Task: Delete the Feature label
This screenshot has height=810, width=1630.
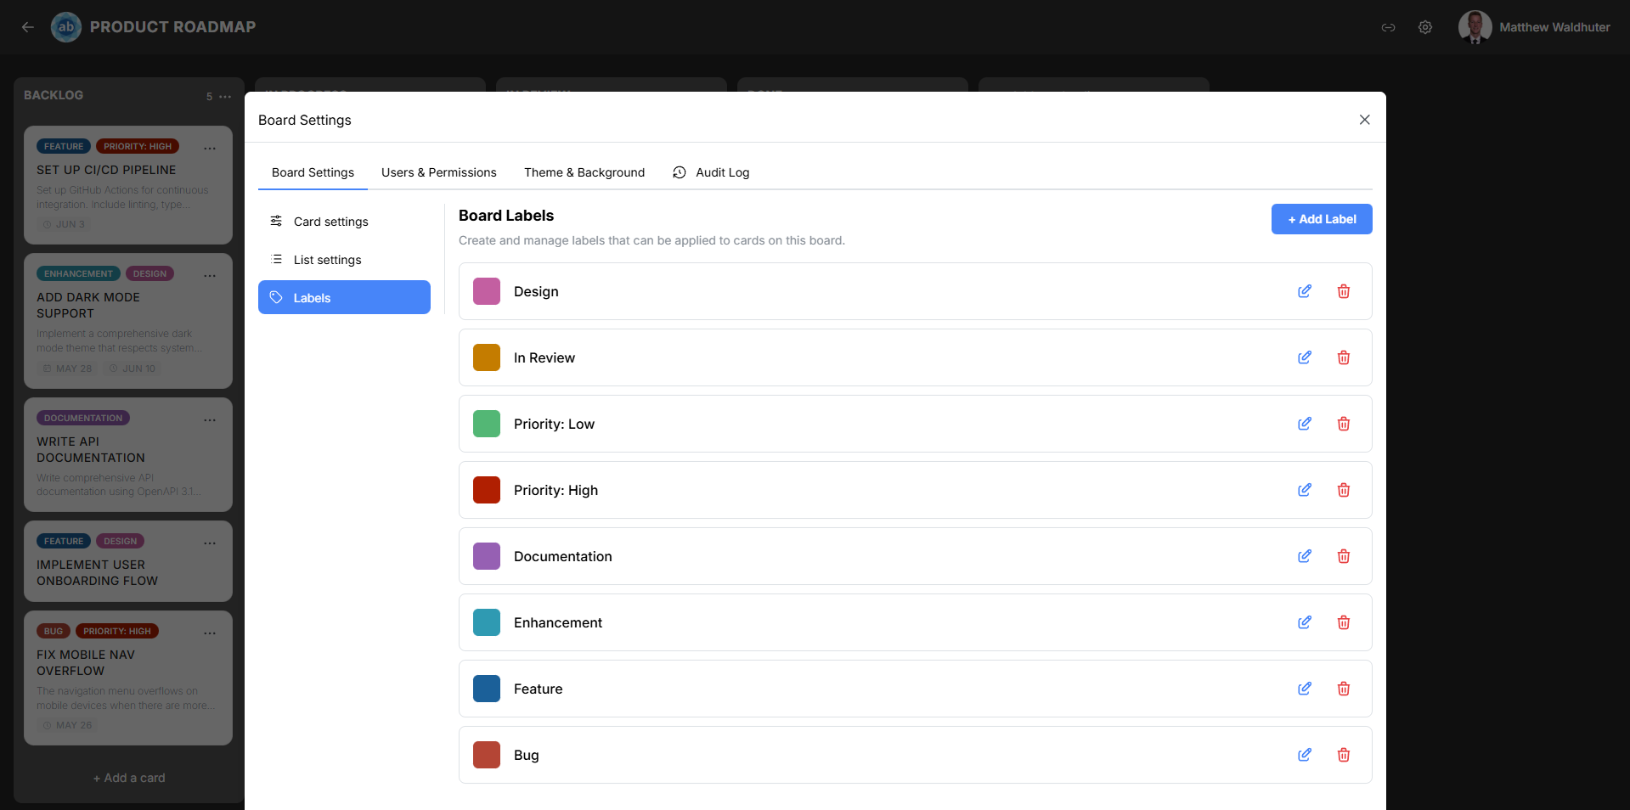Action: click(x=1344, y=689)
